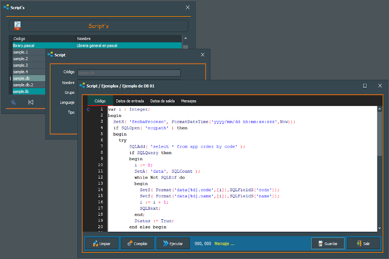Viewport: 389px width, 259px height.
Task: Show the Mensajes tab
Action: coord(188,101)
